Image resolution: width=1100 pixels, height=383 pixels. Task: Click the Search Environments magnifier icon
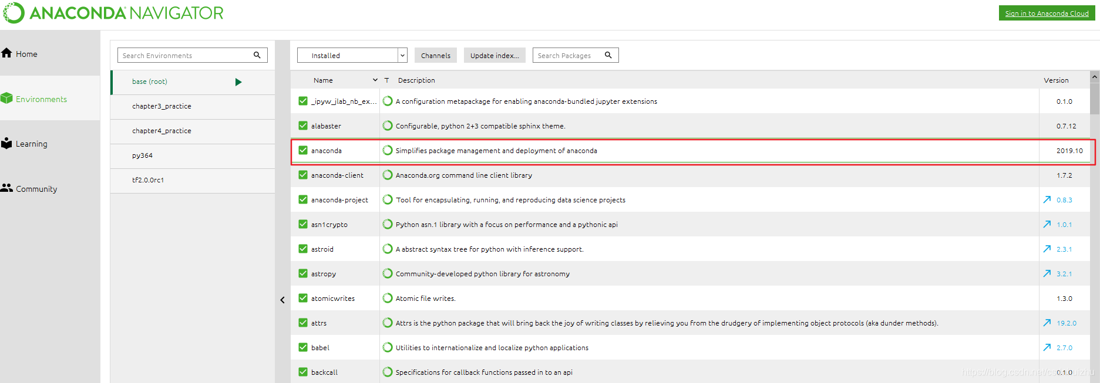tap(257, 55)
